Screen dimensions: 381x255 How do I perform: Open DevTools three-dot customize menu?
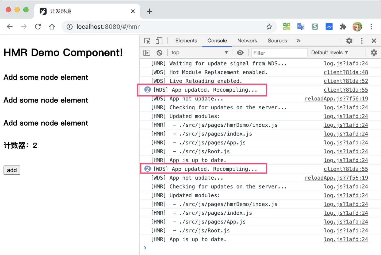coord(362,41)
